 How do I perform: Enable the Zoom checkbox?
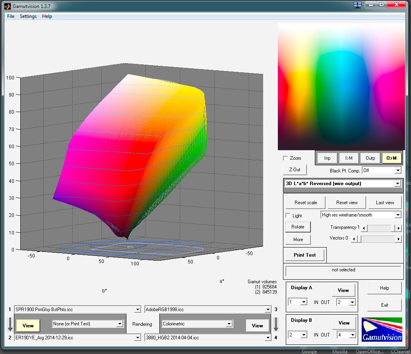[285, 158]
